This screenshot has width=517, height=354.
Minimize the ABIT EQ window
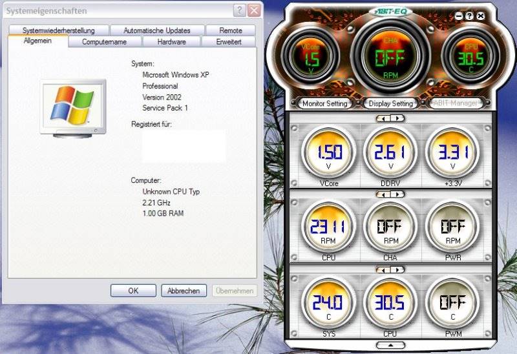(x=459, y=16)
